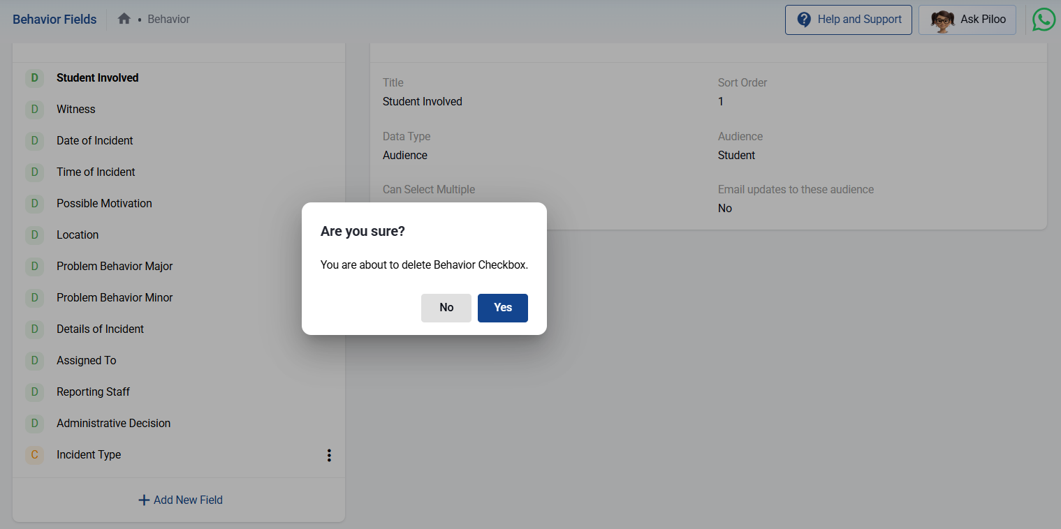Click the Help and Support question mark icon
Viewport: 1061px width, 529px height.
(x=804, y=20)
